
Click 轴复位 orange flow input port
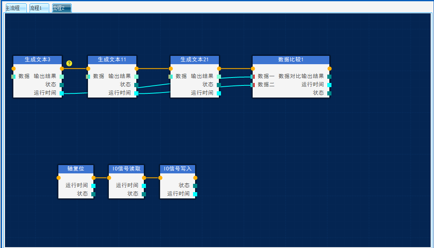(x=58, y=178)
